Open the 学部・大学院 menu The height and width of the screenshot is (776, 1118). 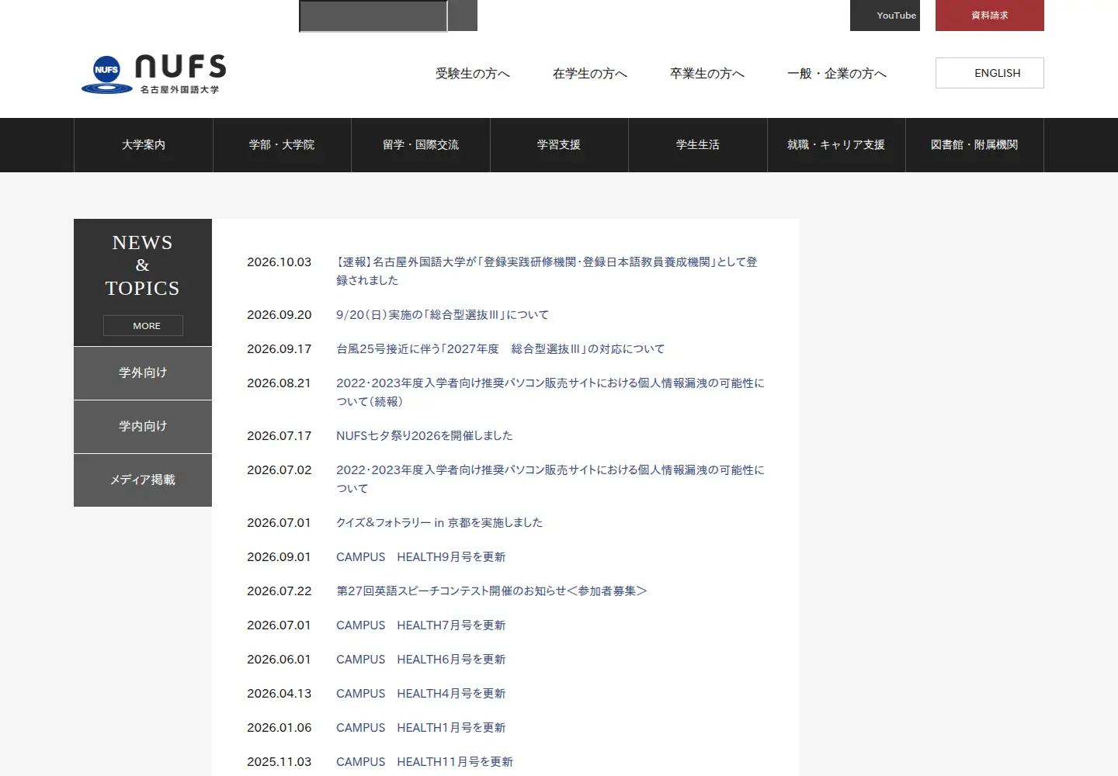pyautogui.click(x=282, y=145)
